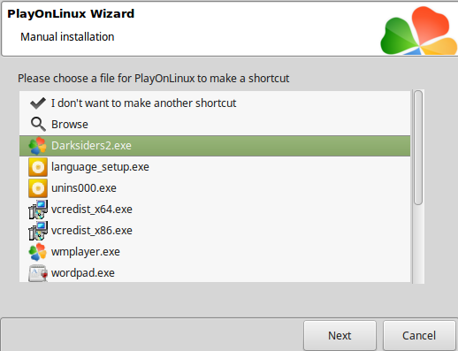458x351 pixels.
Task: Click the PlayOnLinux logo in header
Action: coord(418,31)
